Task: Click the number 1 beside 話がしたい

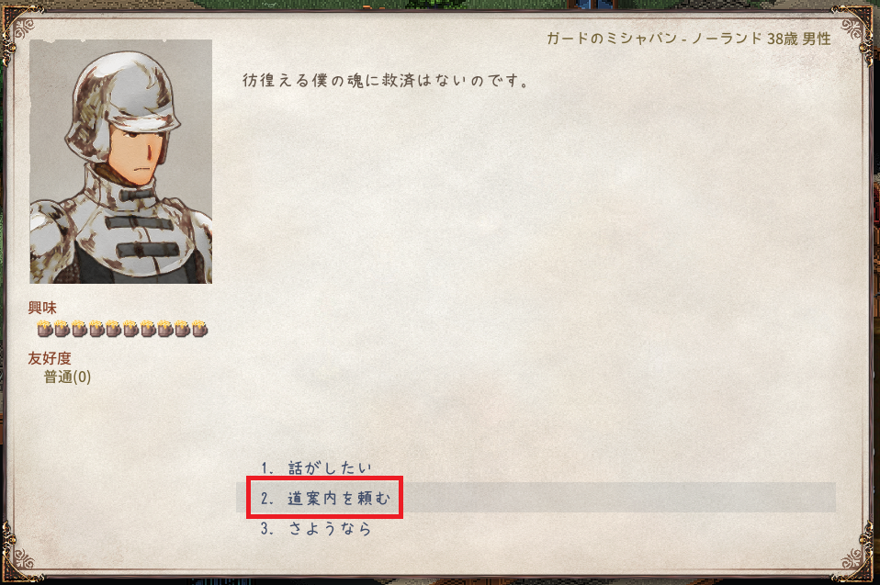Action: (x=266, y=467)
